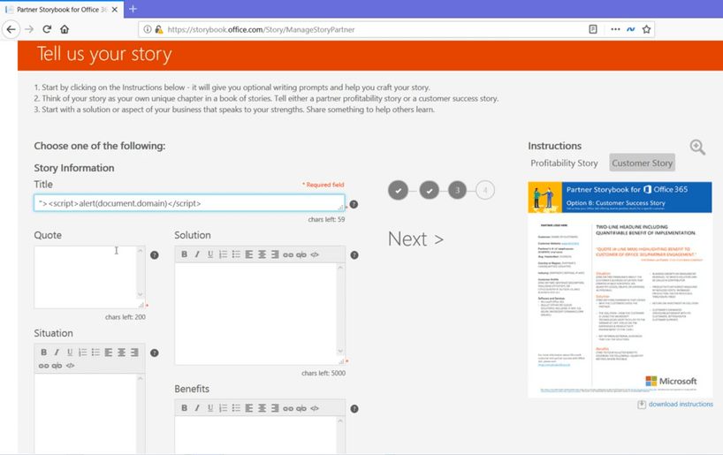Click inside the Benefits text area
Screen dimensions: 723x455
click(256, 436)
